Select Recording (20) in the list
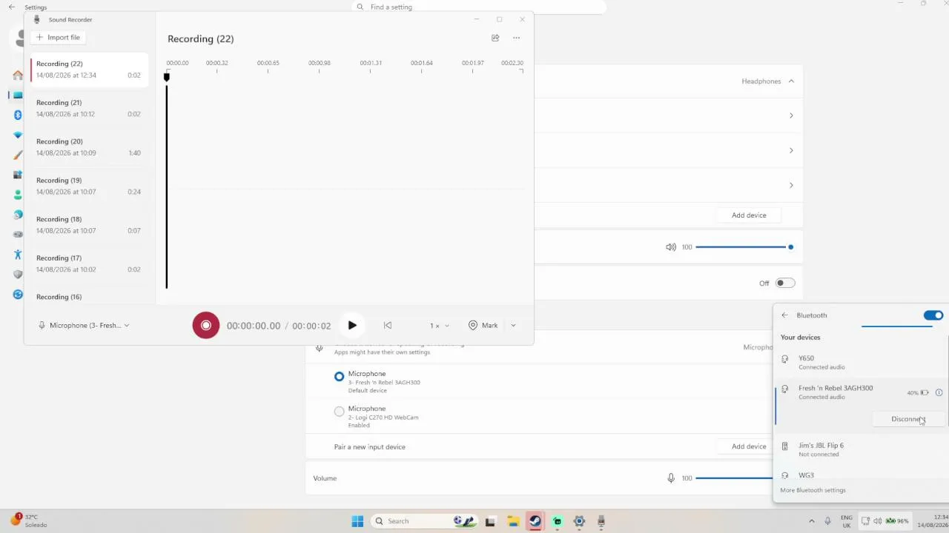 pyautogui.click(x=89, y=147)
